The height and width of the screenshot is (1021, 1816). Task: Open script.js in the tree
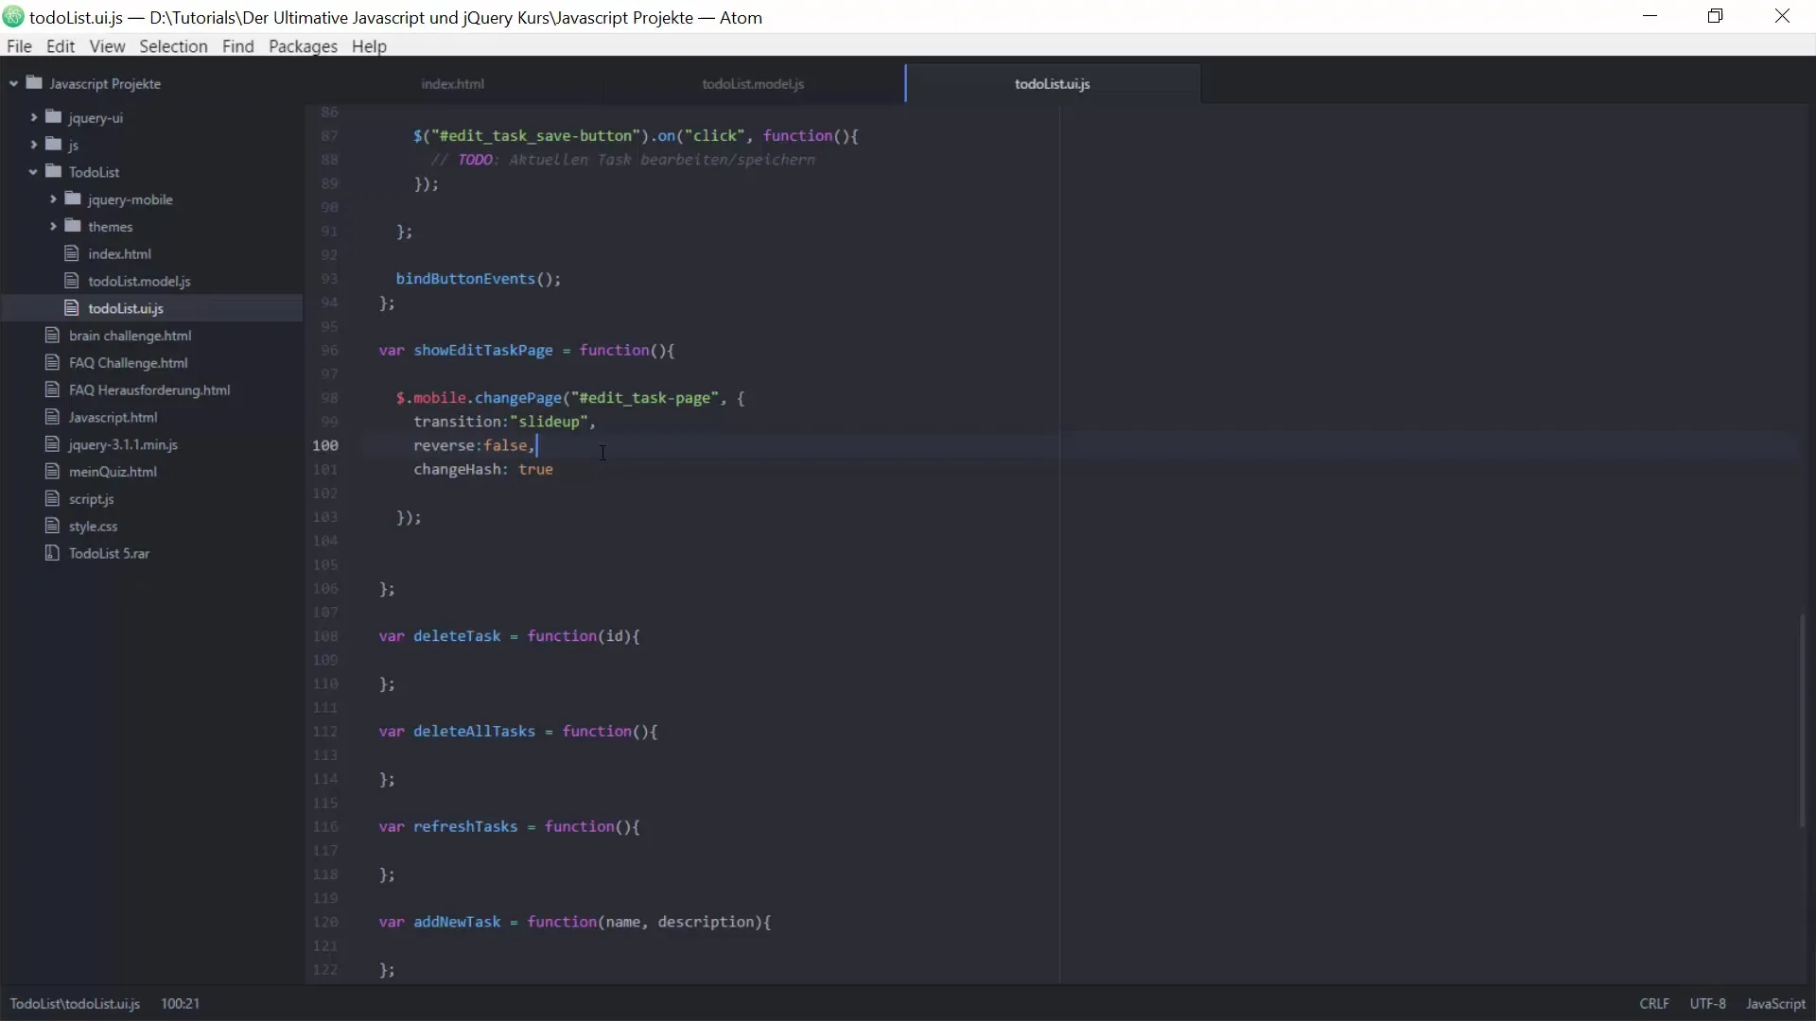click(x=91, y=499)
